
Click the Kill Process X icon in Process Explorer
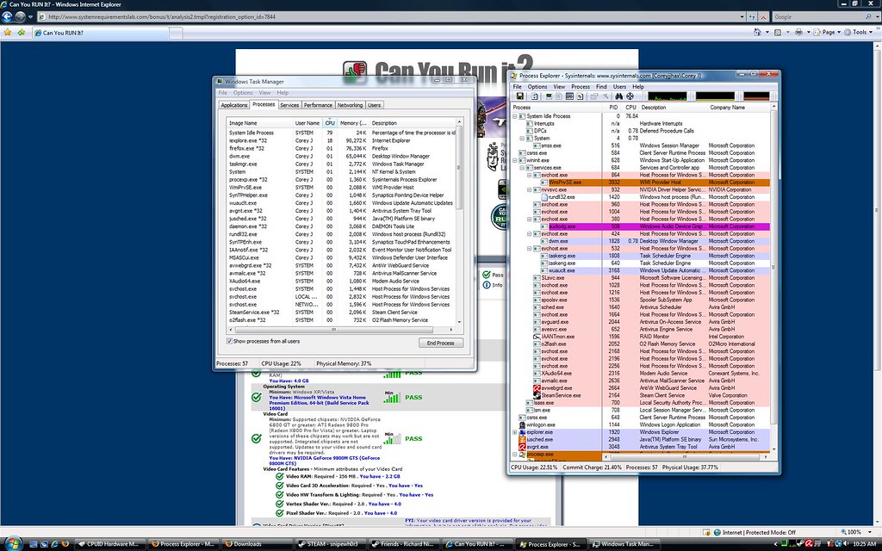[x=606, y=96]
